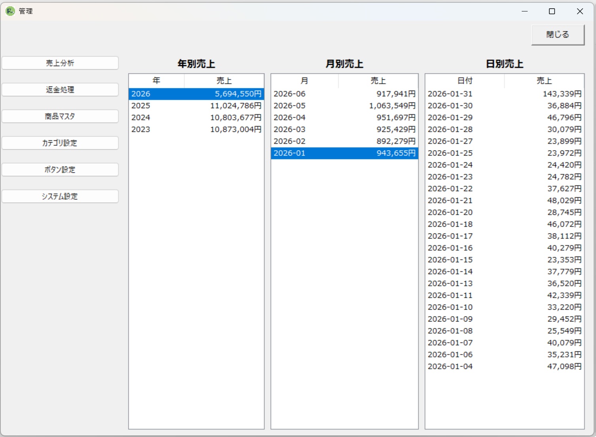This screenshot has width=596, height=437.
Task: Click the app icon in the title bar
Action: tap(10, 11)
